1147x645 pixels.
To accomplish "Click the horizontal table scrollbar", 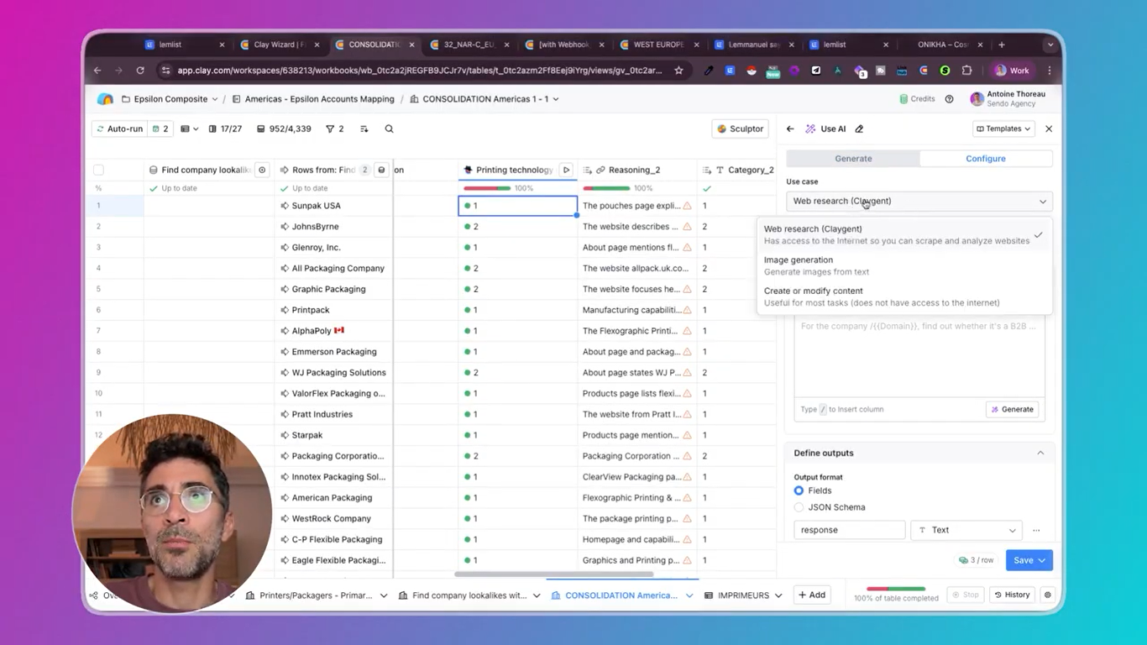I will (x=554, y=574).
